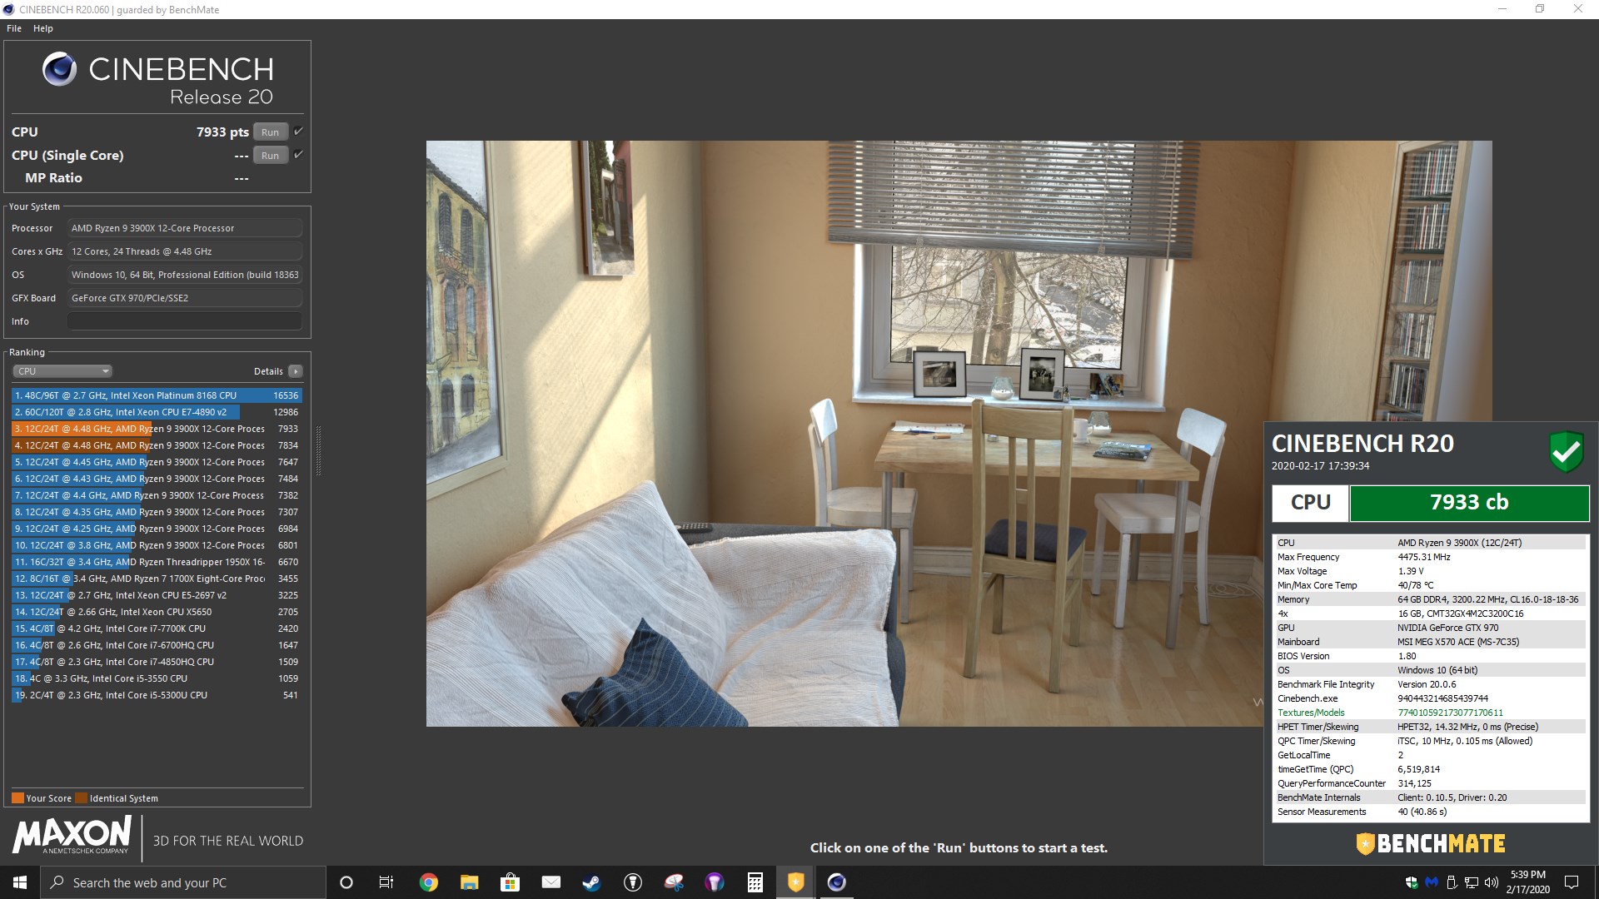The height and width of the screenshot is (899, 1599).
Task: Select the Ryzen 7 1700X ranking entry
Action: (157, 579)
